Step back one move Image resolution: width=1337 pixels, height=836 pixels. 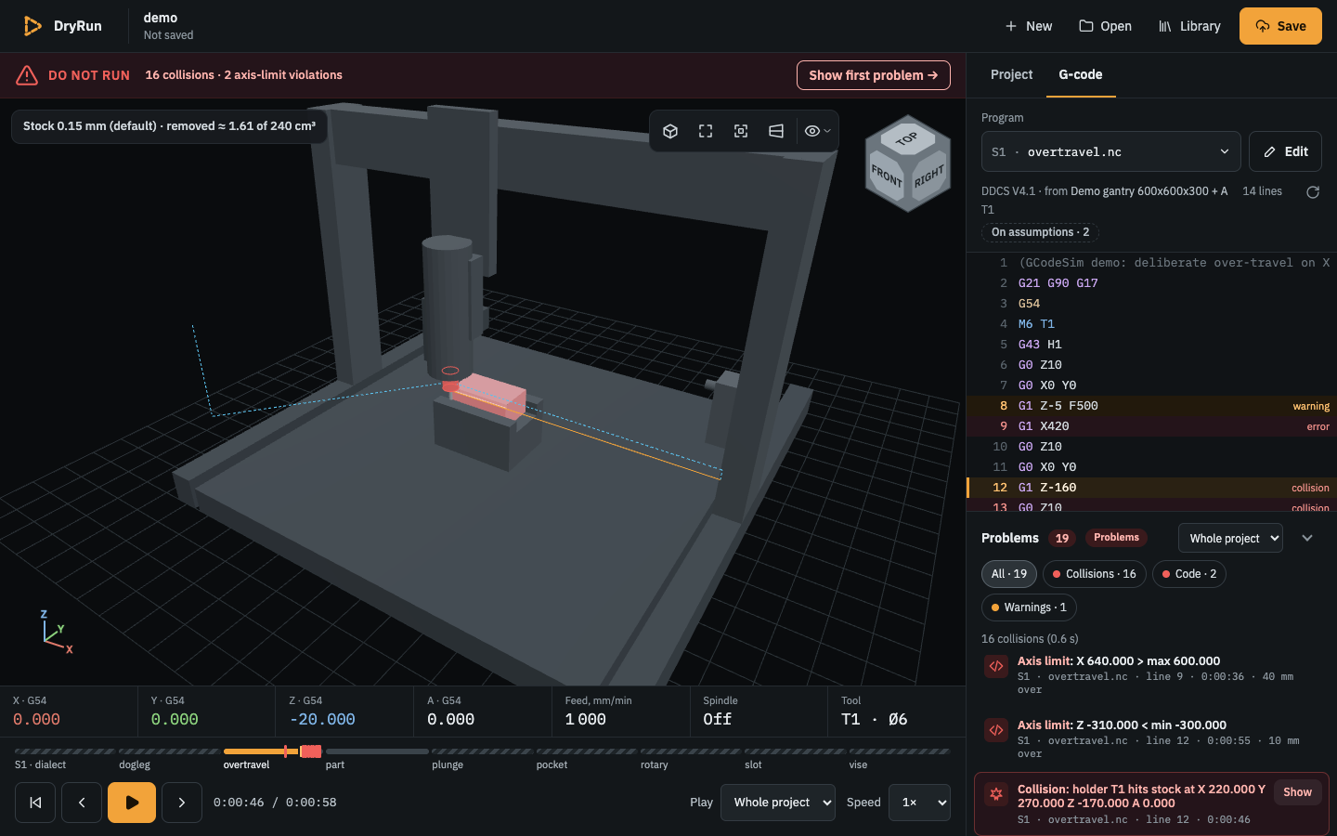coord(82,803)
